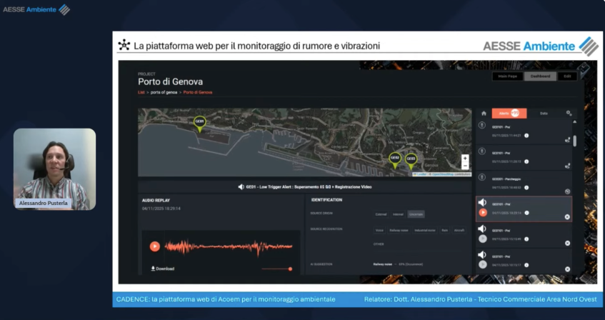
Task: Click alert type icon for 05/11/2025 11:28:13
Action: click(482, 151)
